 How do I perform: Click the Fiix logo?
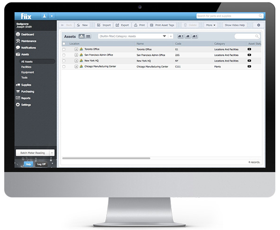26,16
